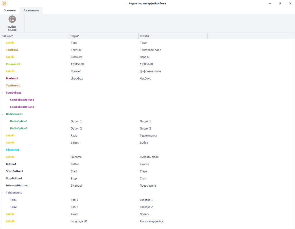Select the Локализация tab
Image resolution: width=295 pixels, height=229 pixels.
coord(31,10)
